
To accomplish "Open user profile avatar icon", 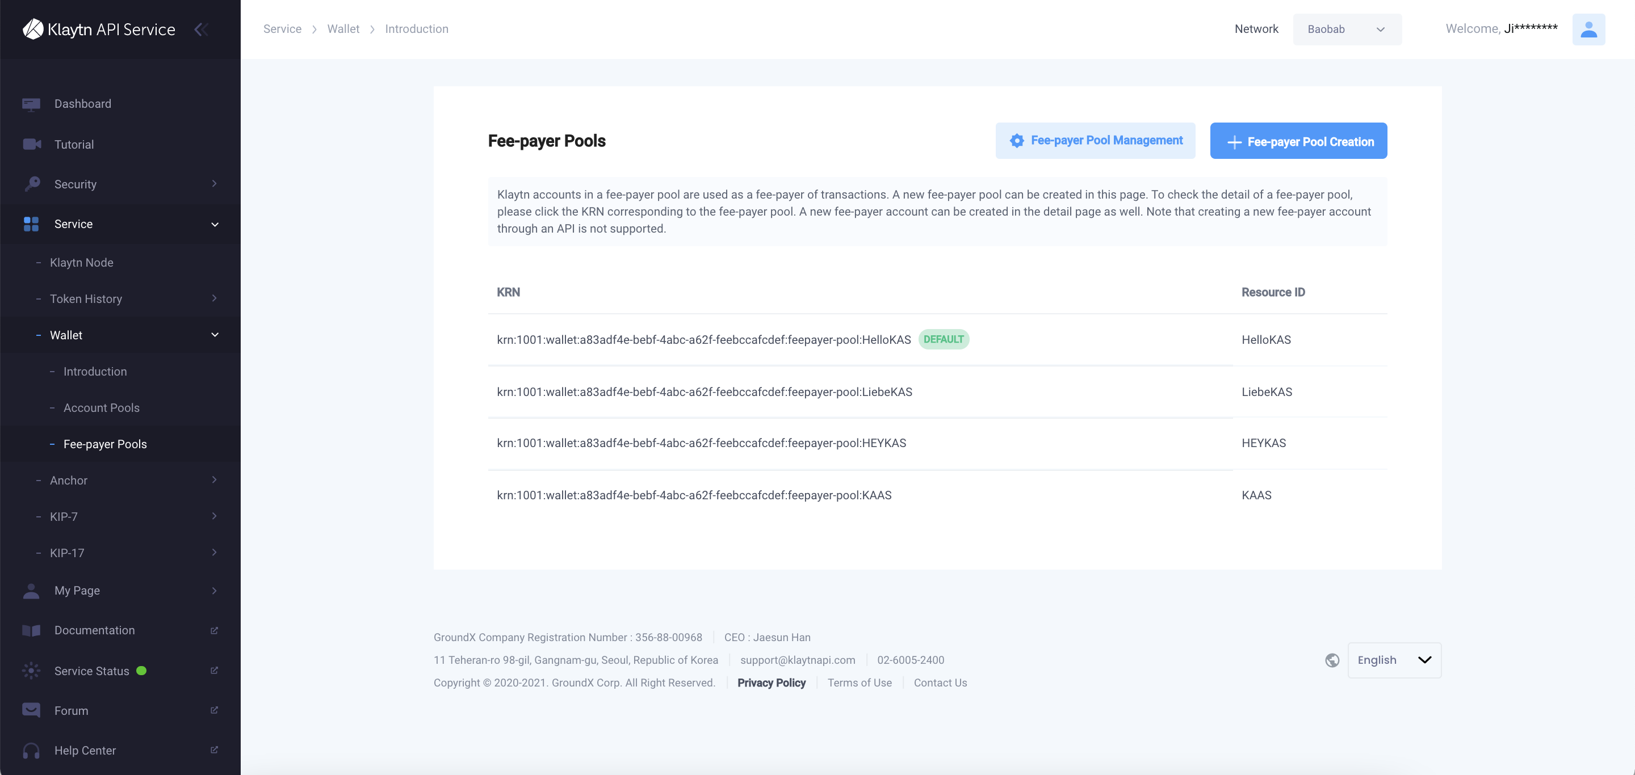I will [1588, 29].
